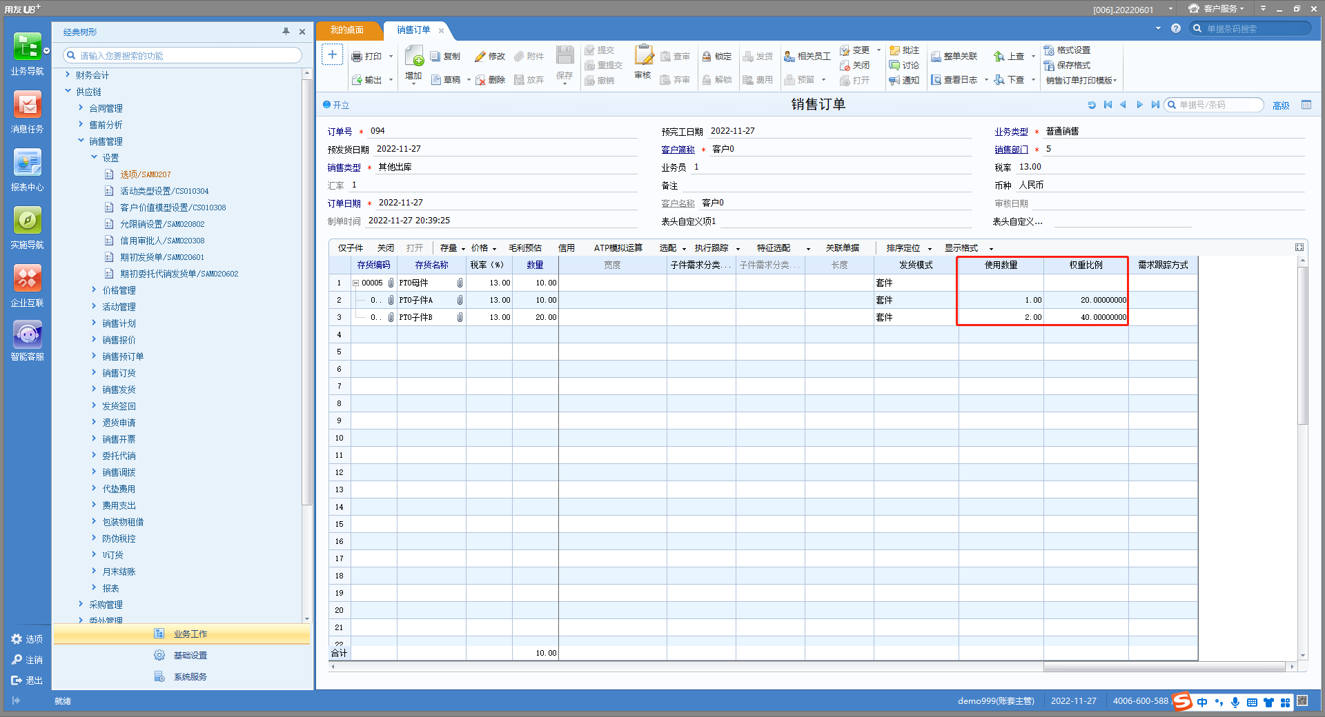Open 报表中心 in the sidebar
1325x717 pixels.
pos(27,163)
